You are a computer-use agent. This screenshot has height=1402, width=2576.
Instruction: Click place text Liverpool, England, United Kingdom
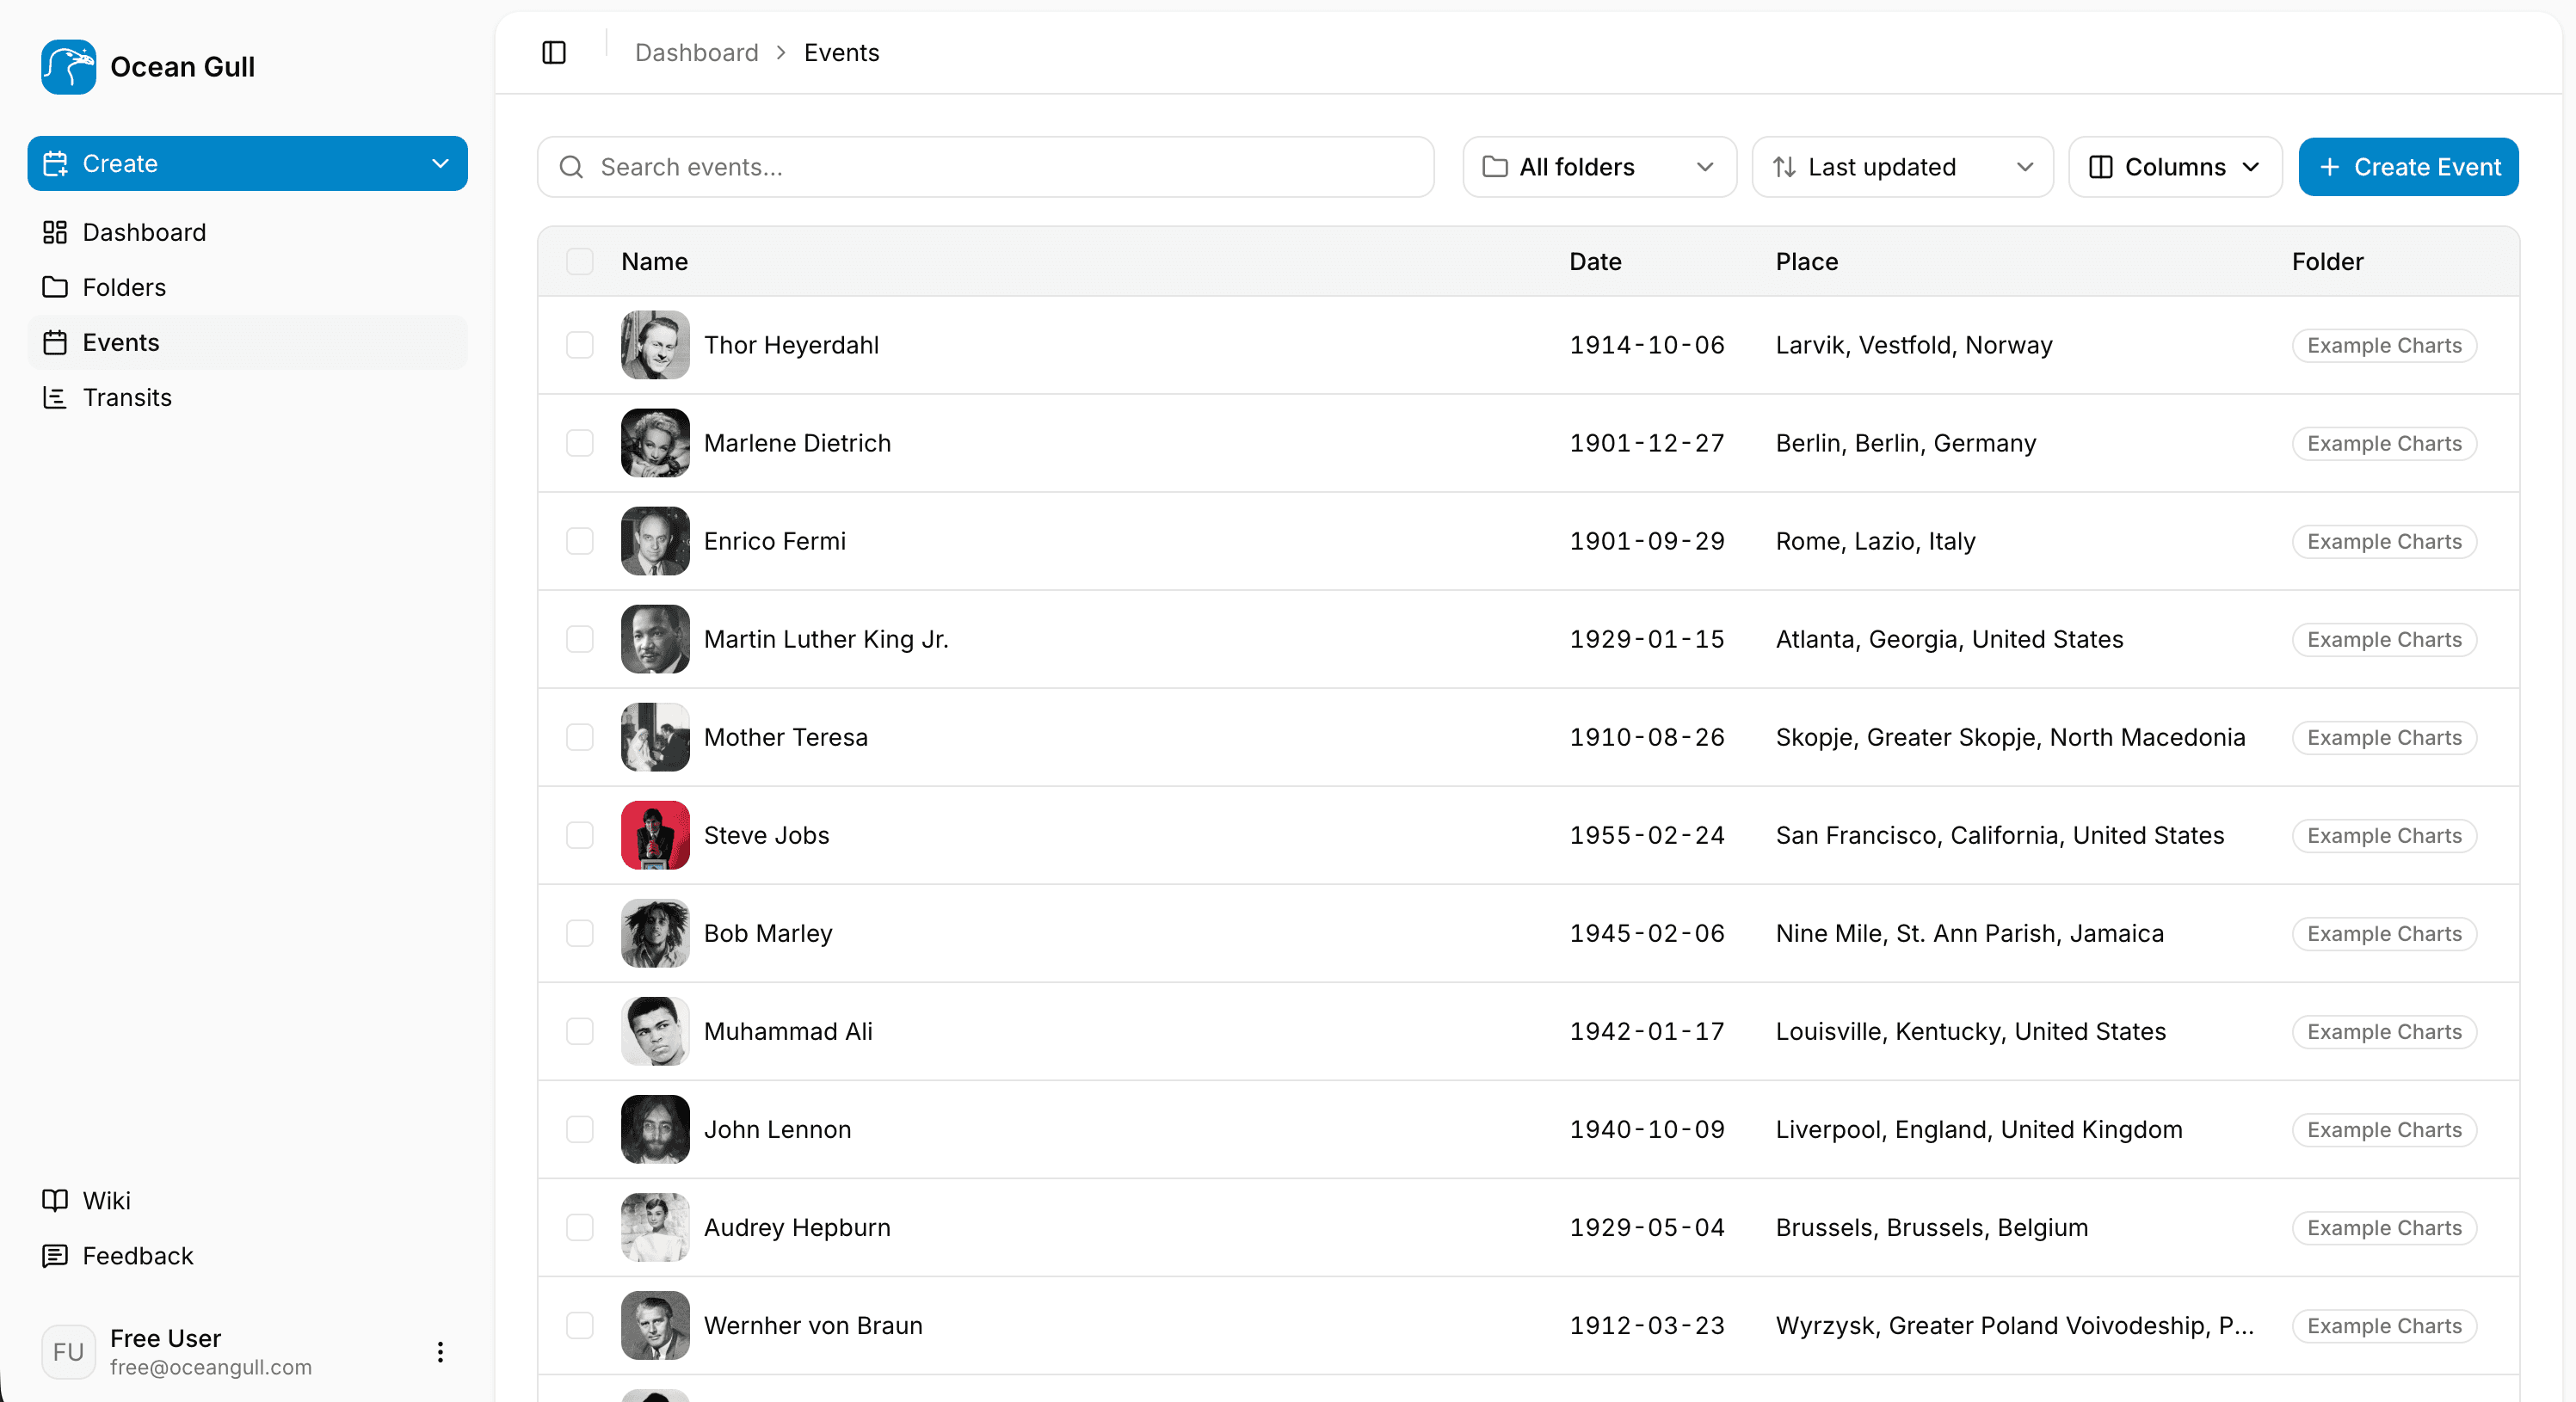[x=1979, y=1129]
